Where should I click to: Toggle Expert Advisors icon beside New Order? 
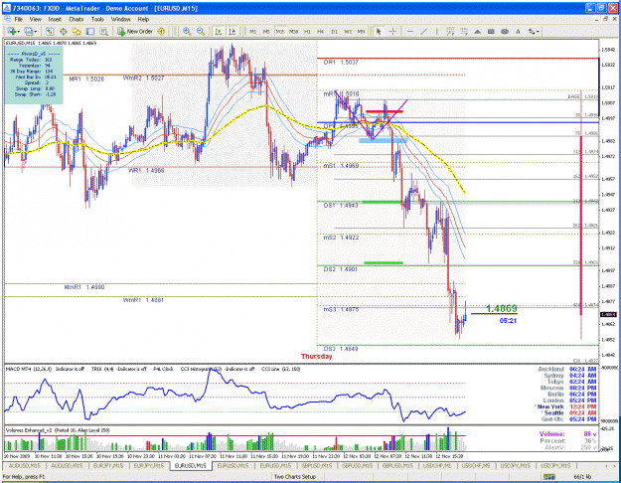[161, 31]
